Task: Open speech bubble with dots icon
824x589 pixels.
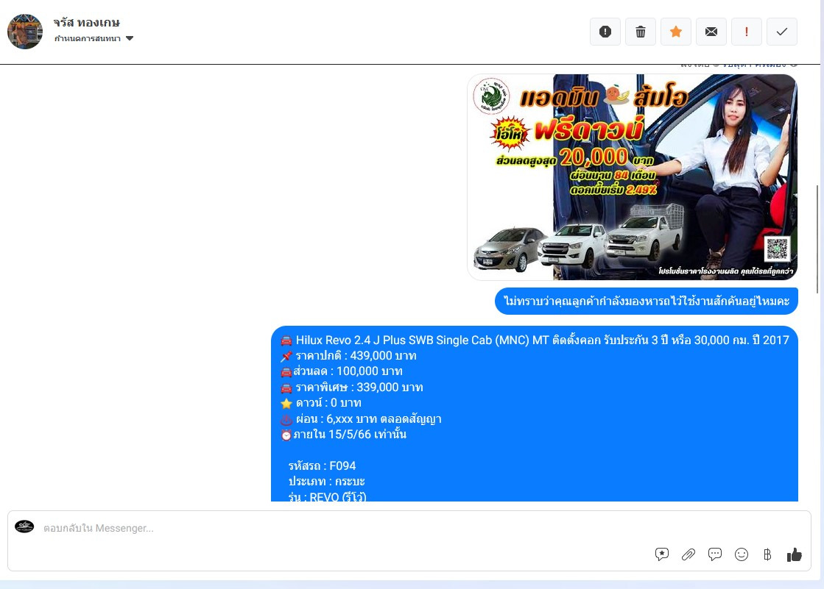Action: (x=715, y=554)
